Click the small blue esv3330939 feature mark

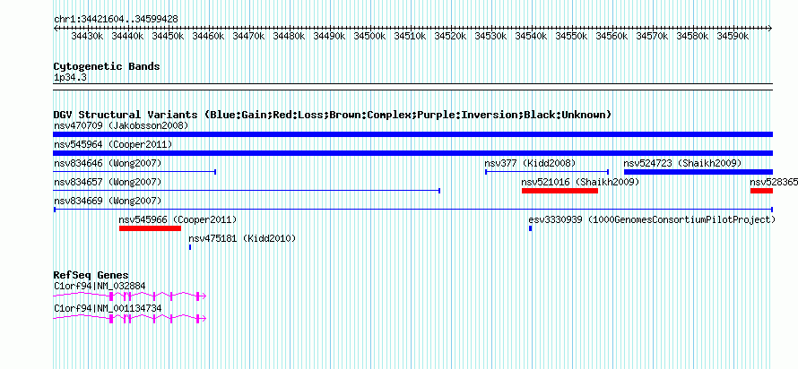coord(530,228)
